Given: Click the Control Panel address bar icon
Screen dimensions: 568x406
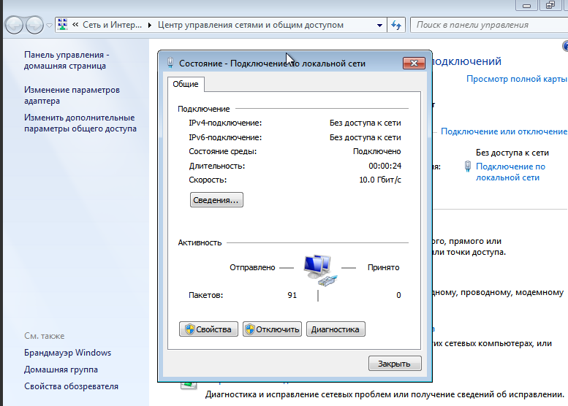Looking at the screenshot, I should coord(63,25).
